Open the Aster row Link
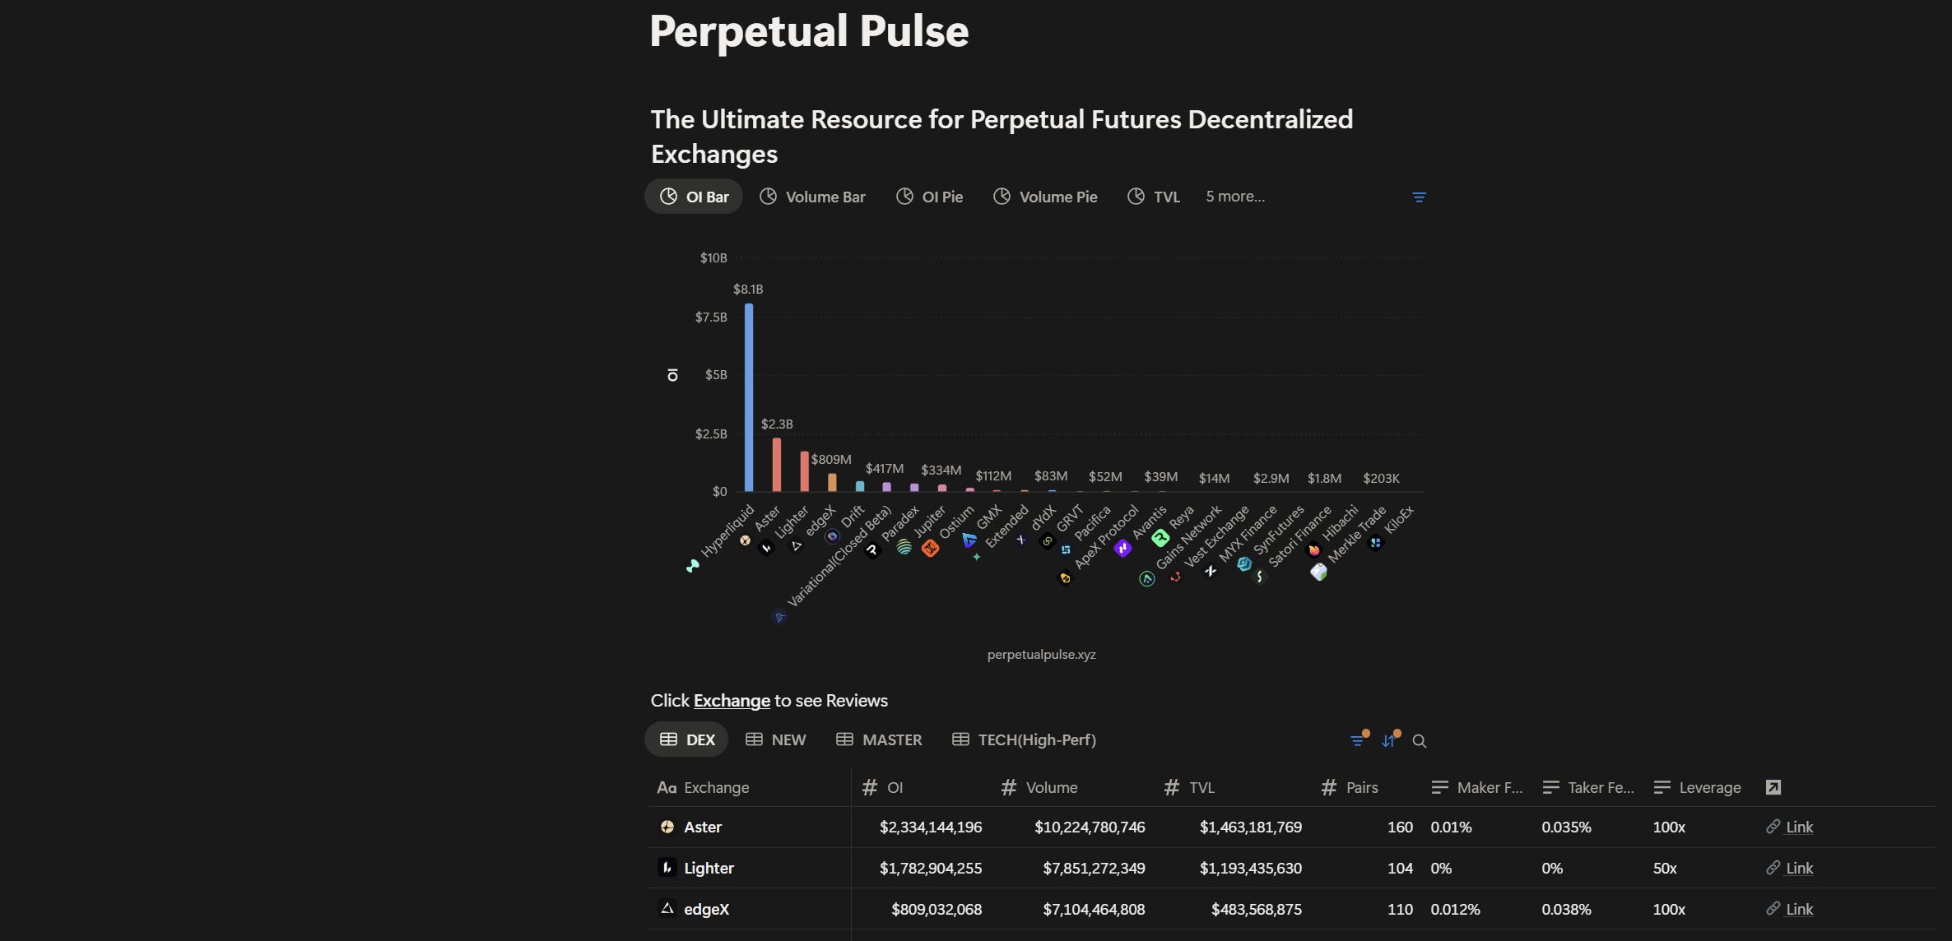 [x=1798, y=827]
